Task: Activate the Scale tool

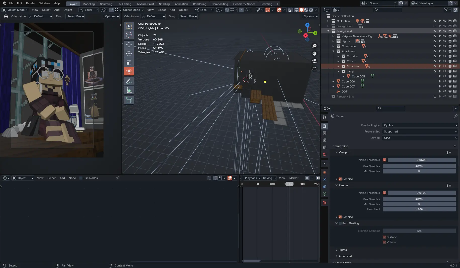Action: click(x=129, y=62)
